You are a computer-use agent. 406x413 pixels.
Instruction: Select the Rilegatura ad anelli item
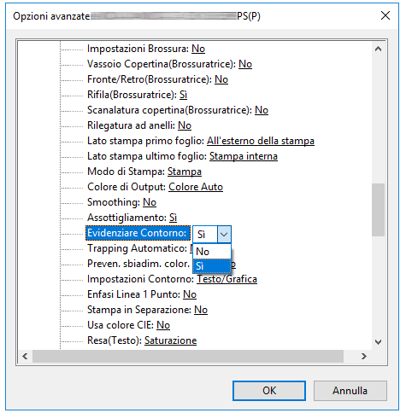tap(139, 125)
